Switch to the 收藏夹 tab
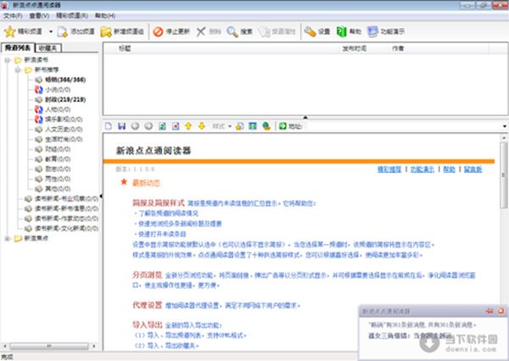The image size is (509, 361). tap(48, 48)
